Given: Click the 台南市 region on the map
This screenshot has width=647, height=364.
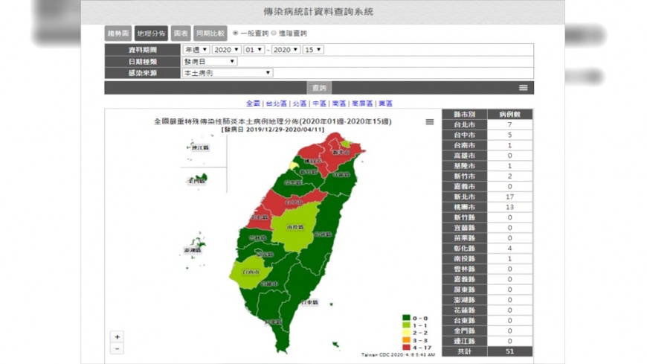Looking at the screenshot, I should [x=251, y=272].
